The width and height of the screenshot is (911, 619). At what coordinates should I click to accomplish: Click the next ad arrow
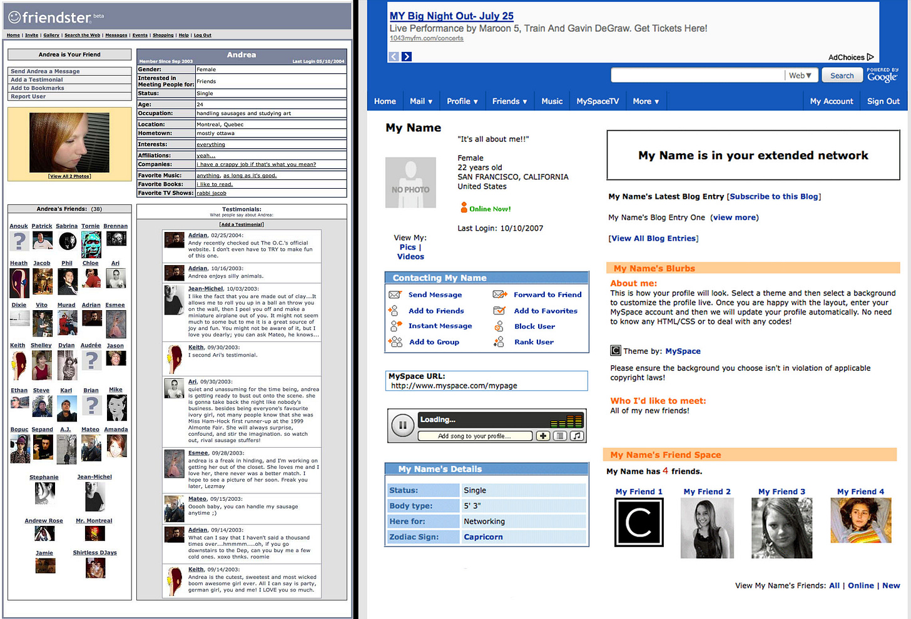point(407,56)
